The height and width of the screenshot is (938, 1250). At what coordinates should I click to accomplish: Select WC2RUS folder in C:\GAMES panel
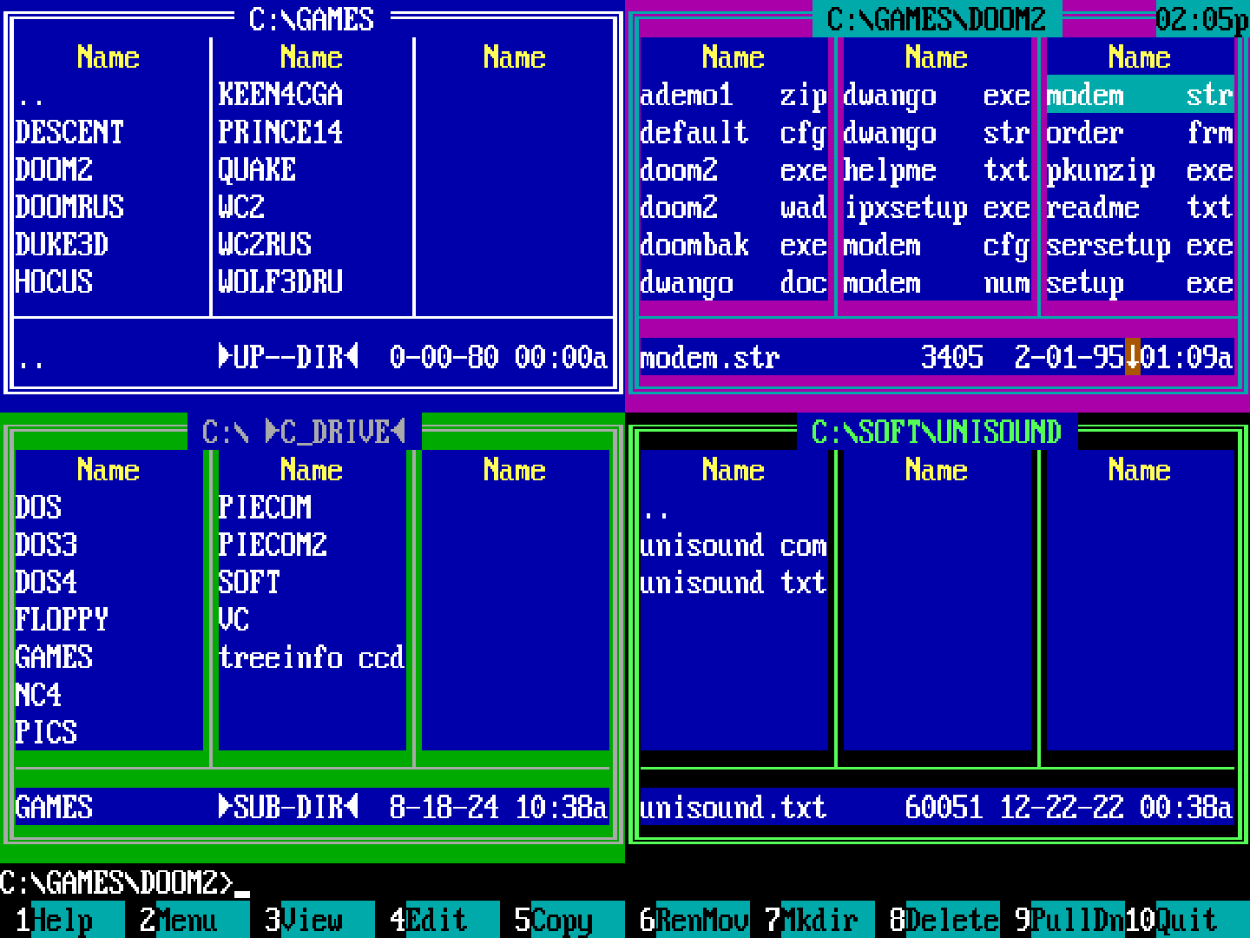[312, 244]
